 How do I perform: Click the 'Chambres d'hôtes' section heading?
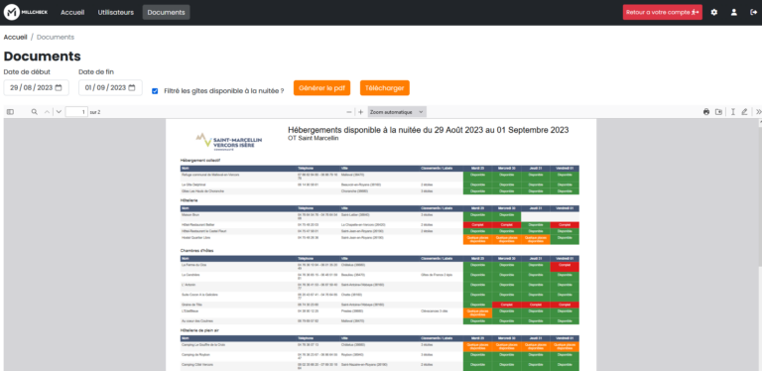[x=196, y=251]
